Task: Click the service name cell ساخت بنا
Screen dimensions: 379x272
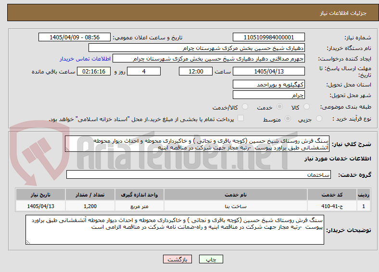Action: (x=236, y=206)
